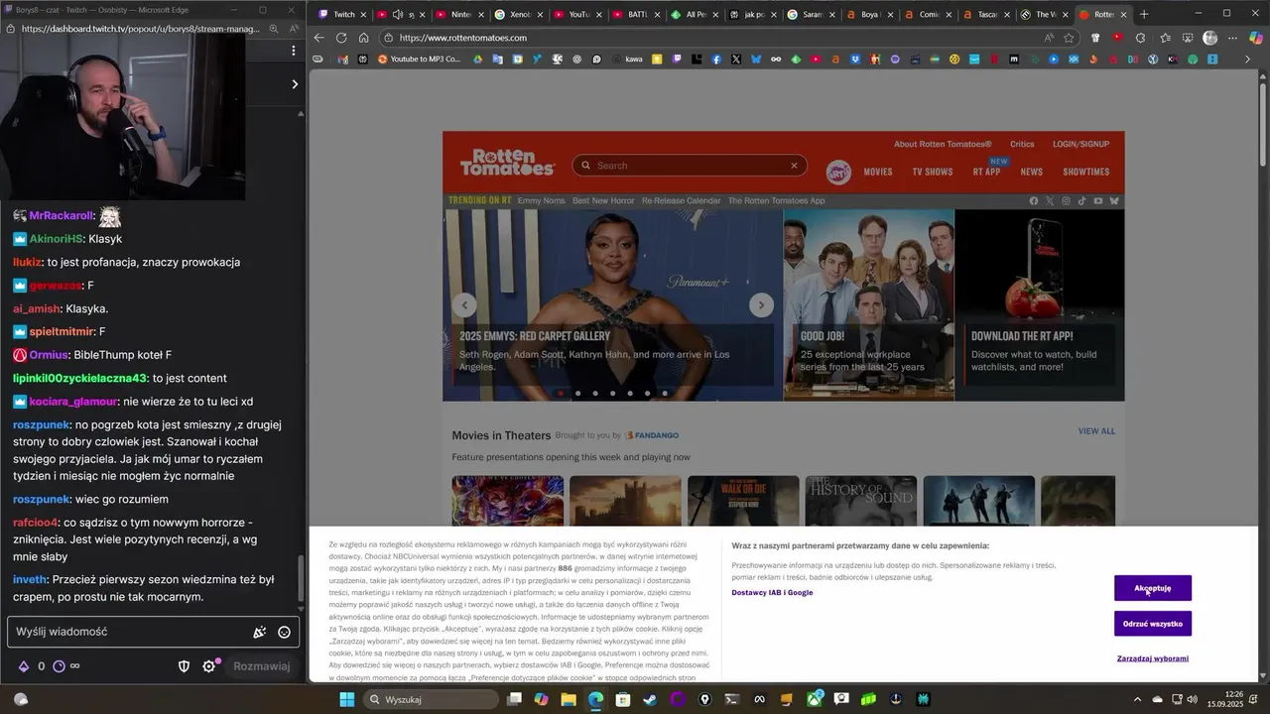Open the MOVIES navigation menu
Image resolution: width=1270 pixels, height=714 pixels.
878,172
